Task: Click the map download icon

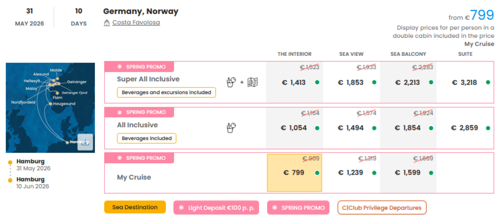Action: point(85,142)
